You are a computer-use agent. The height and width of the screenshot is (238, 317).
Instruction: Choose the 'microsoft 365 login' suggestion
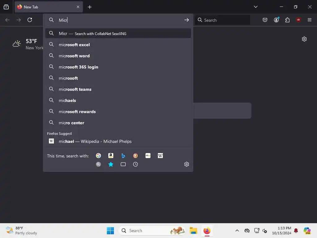click(x=118, y=67)
